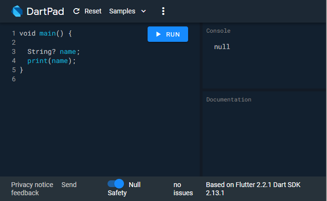Viewport: 327px width, 201px height.
Task: Open the three-dot overflow menu
Action: [163, 11]
